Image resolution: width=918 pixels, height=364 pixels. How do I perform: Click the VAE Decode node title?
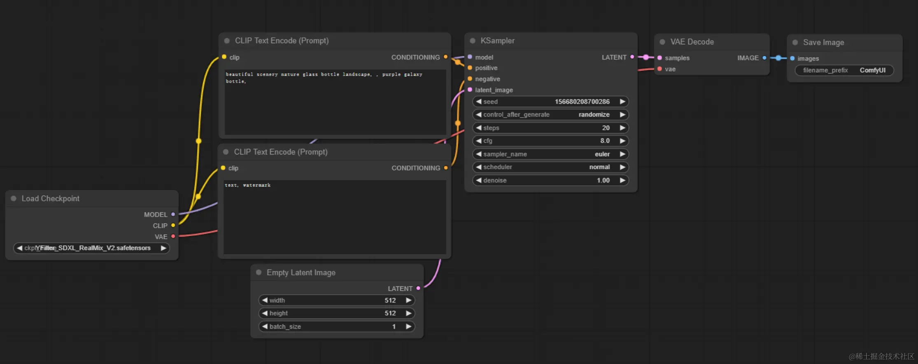pyautogui.click(x=692, y=42)
